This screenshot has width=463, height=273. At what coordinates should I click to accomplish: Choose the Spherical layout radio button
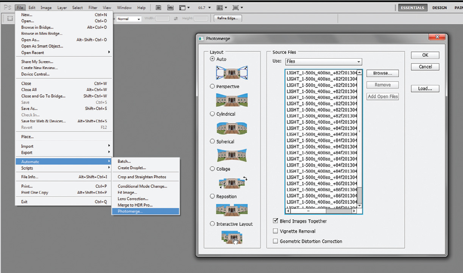[x=212, y=142]
